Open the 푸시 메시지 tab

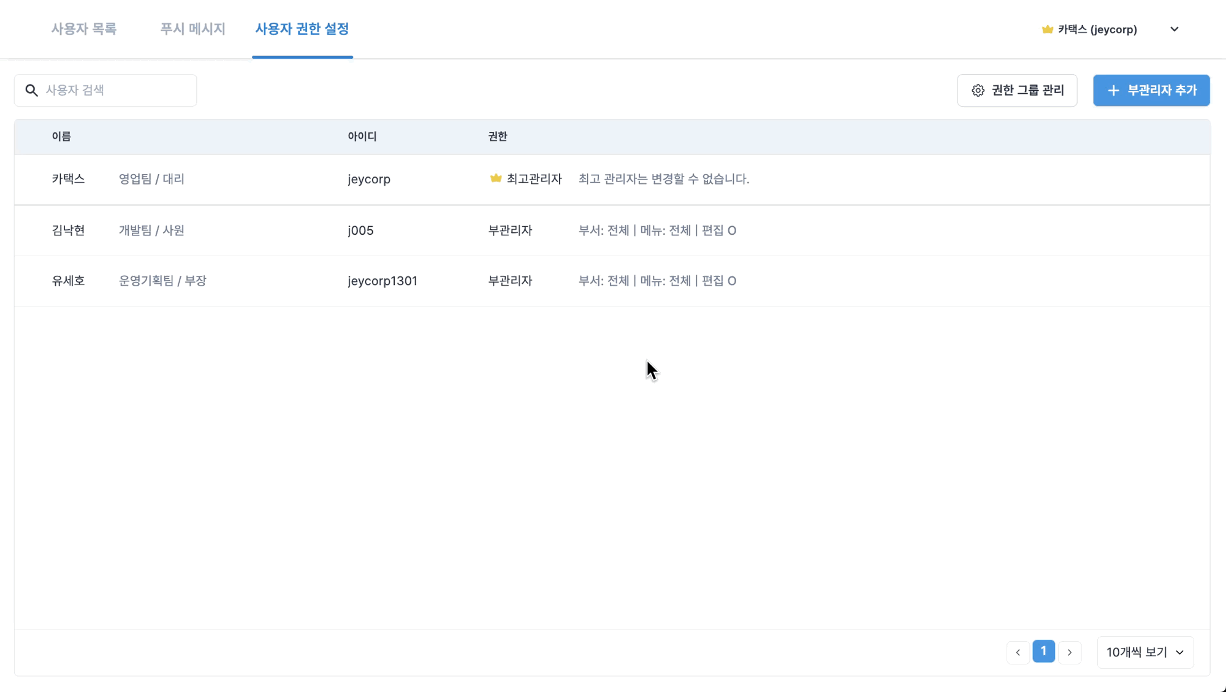point(192,29)
